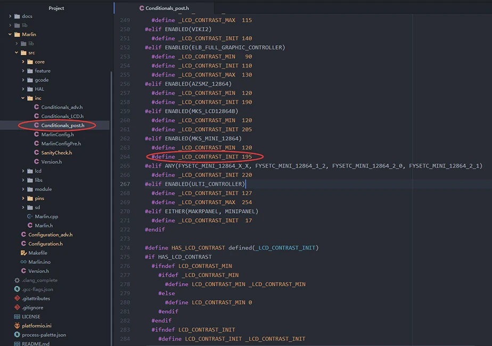Image resolution: width=492 pixels, height=346 pixels.
Task: Collapse the inc folder chevron
Action: [23, 98]
